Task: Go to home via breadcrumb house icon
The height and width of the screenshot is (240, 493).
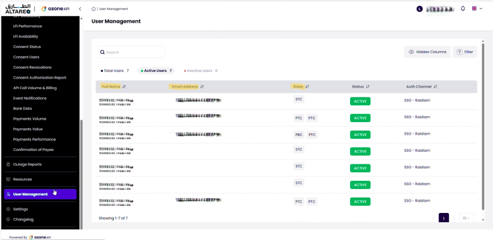Action: 93,9
